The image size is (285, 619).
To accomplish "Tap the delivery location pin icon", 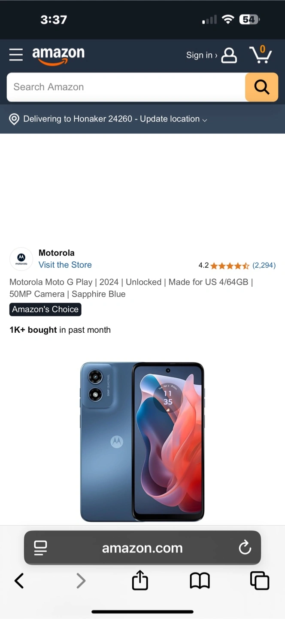I will click(x=14, y=119).
